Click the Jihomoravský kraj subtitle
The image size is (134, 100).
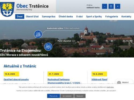pyautogui.click(x=24, y=10)
